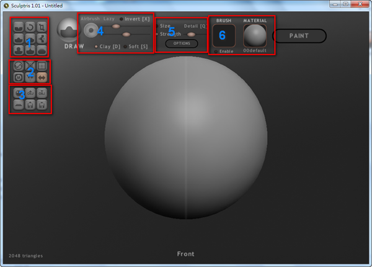Switch to PAINT mode
Screen dimensions: 372x267
click(299, 36)
